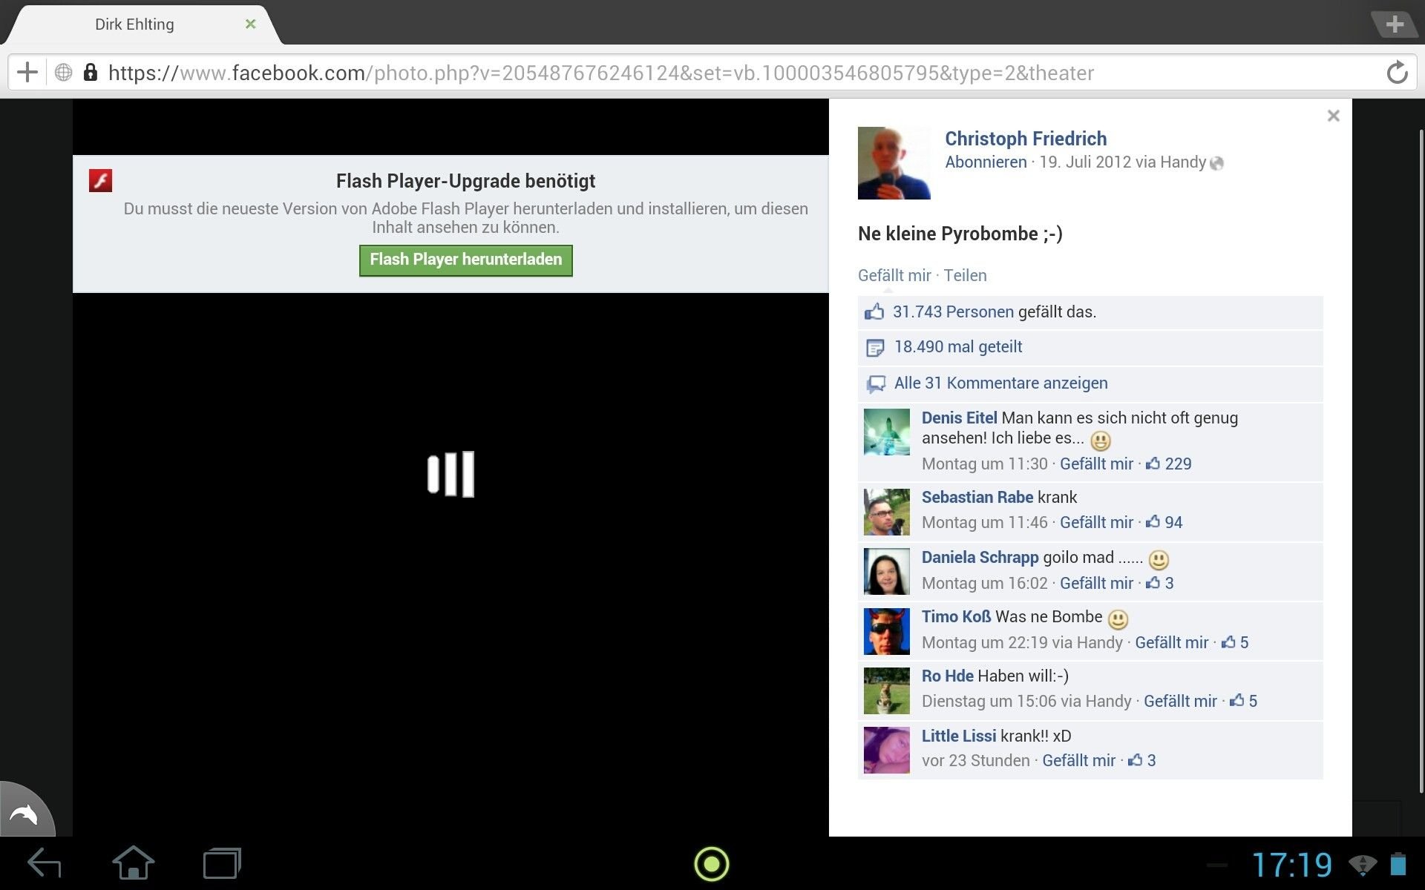Open Denis Eitel avatar thumbnail
This screenshot has height=890, width=1425.
coord(886,432)
